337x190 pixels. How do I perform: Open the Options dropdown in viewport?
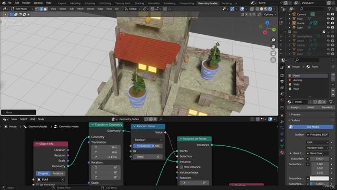(270, 14)
